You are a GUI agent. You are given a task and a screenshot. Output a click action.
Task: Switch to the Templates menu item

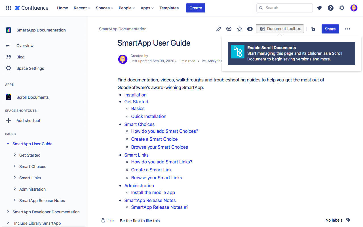coord(169,8)
